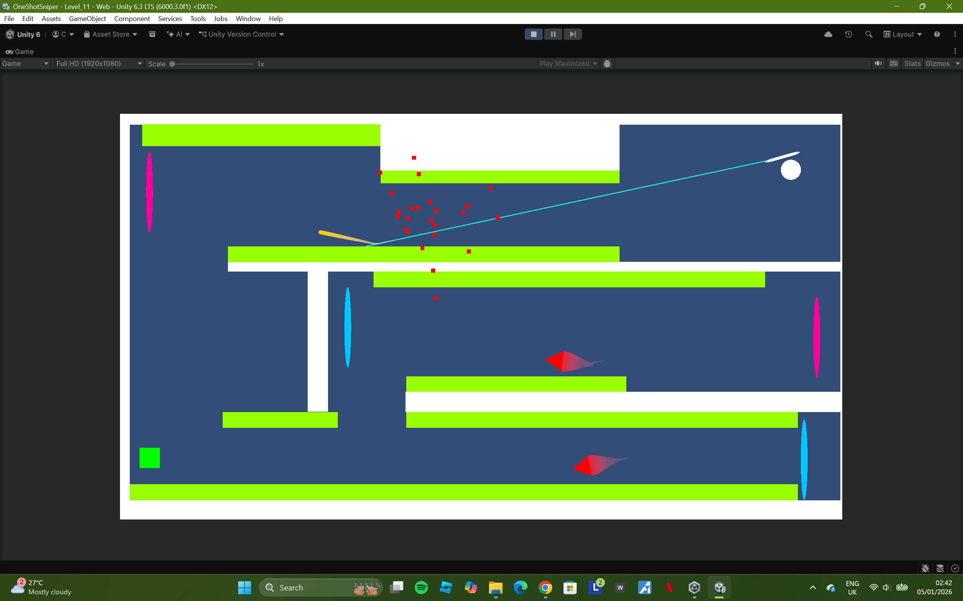Viewport: 963px width, 601px height.
Task: Expand the Play Maximized dropdown
Action: coord(568,63)
